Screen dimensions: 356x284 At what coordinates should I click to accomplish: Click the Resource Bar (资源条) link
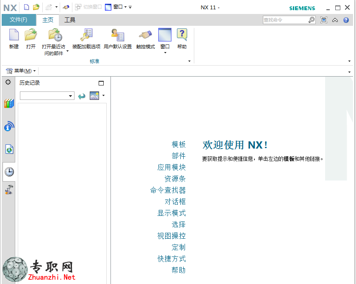pyautogui.click(x=175, y=179)
